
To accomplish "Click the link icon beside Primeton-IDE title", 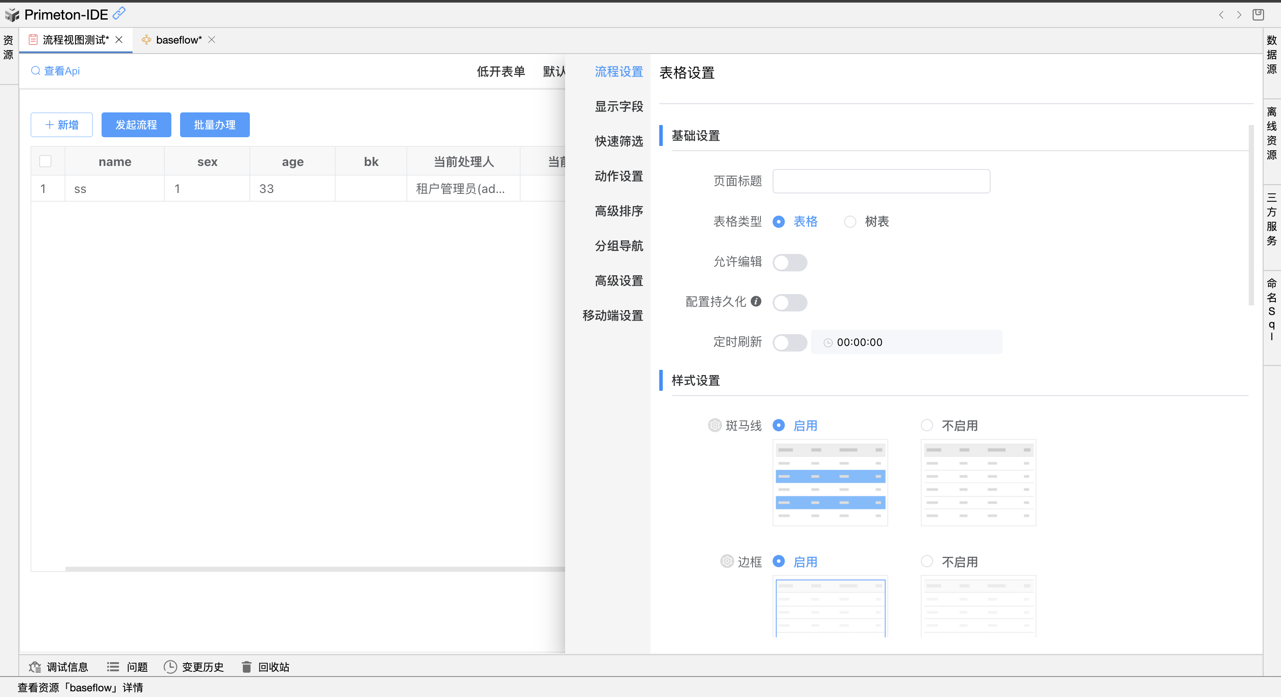I will tap(119, 14).
